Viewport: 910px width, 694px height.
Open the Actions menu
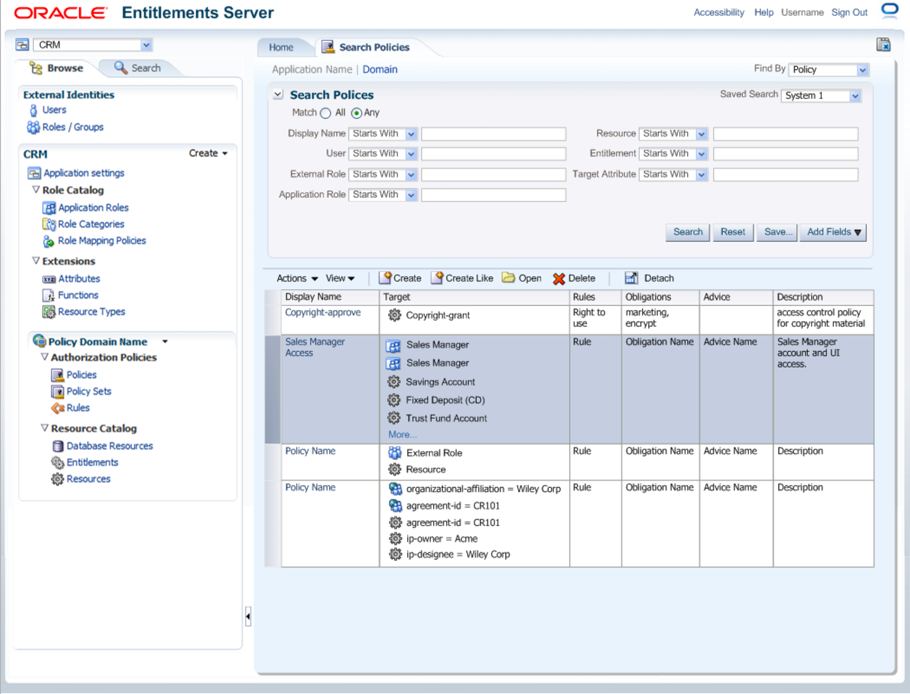tap(297, 278)
